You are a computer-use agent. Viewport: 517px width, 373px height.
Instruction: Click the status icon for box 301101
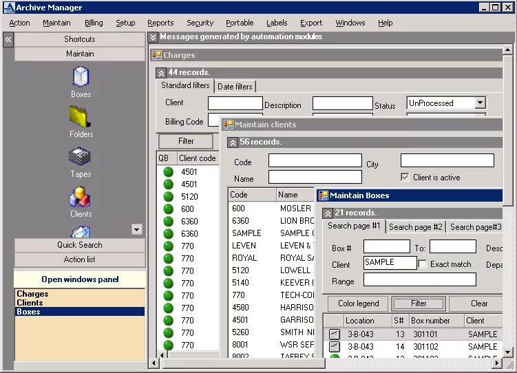(x=334, y=334)
